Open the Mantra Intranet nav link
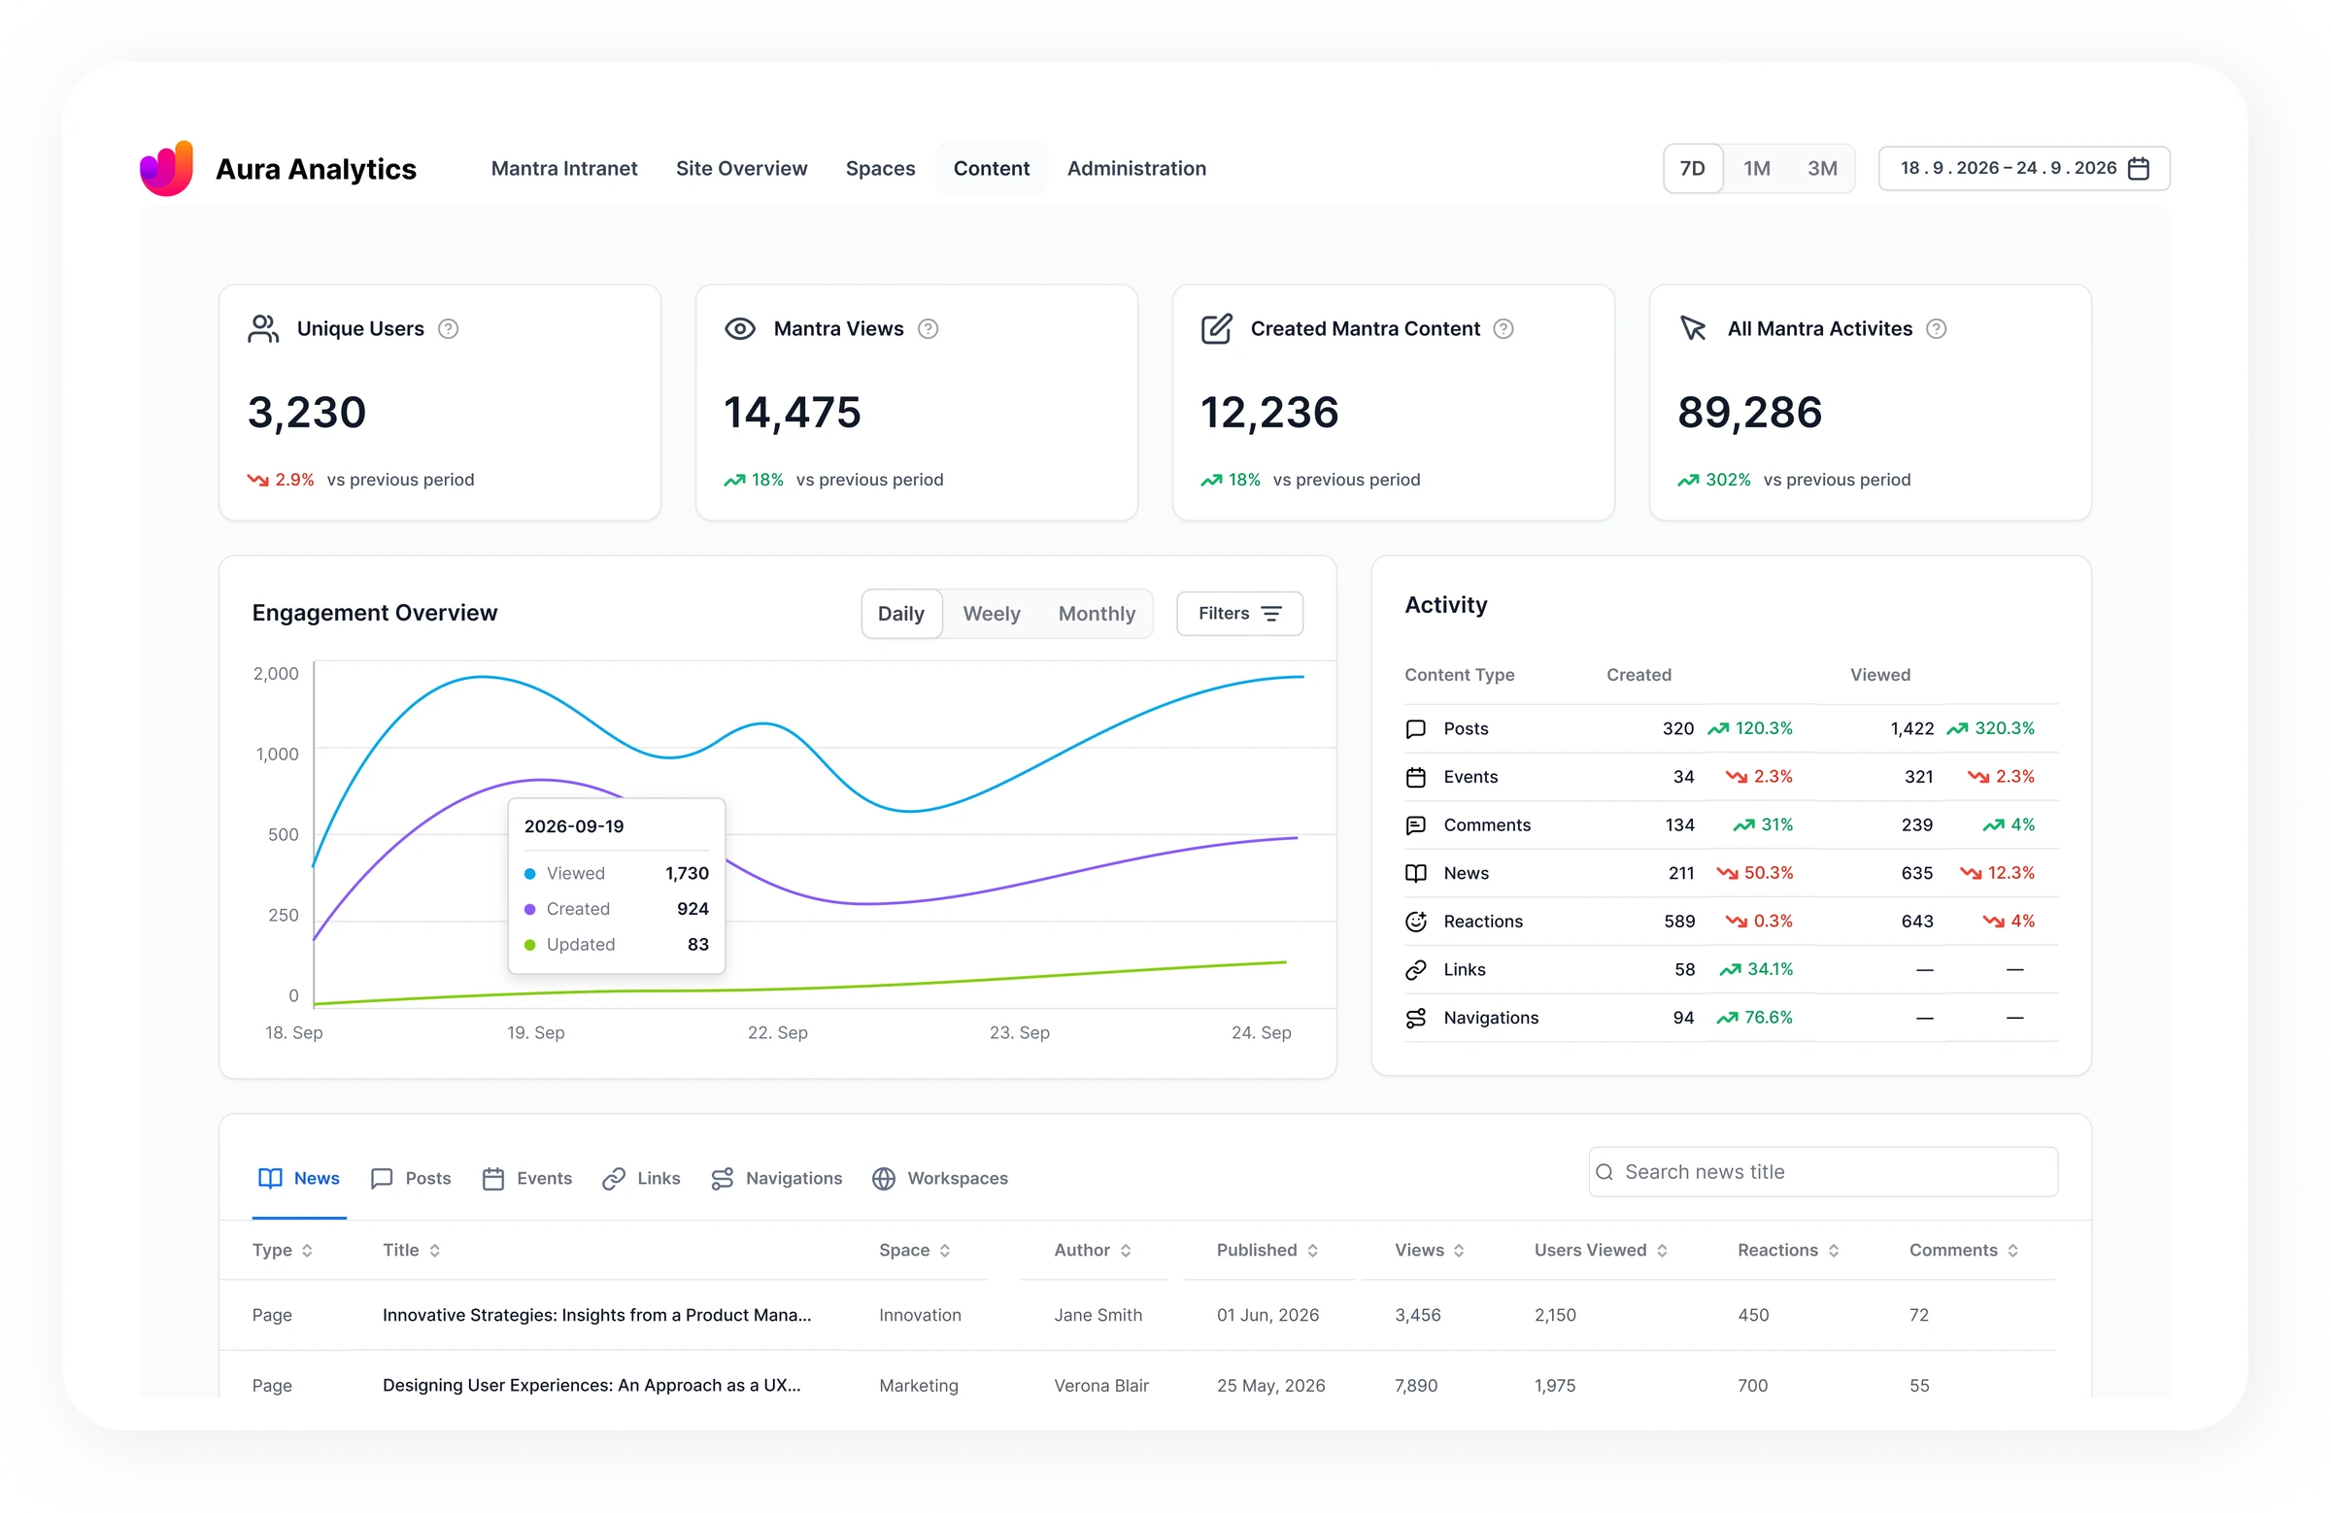This screenshot has width=2331, height=1513. pyautogui.click(x=564, y=168)
